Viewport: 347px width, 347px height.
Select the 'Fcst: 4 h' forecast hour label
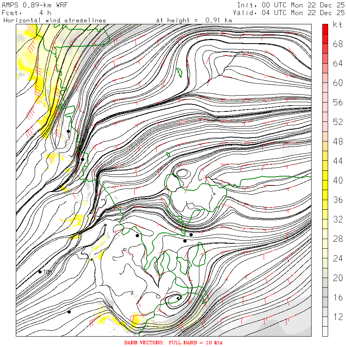coord(27,13)
